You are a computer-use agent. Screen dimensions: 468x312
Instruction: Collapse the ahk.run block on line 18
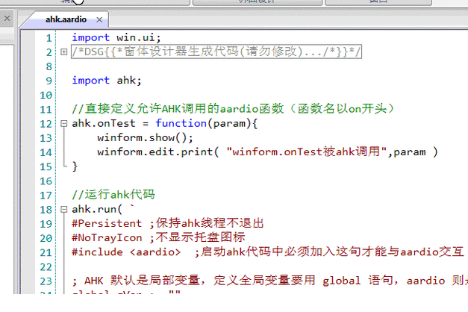tap(64, 209)
